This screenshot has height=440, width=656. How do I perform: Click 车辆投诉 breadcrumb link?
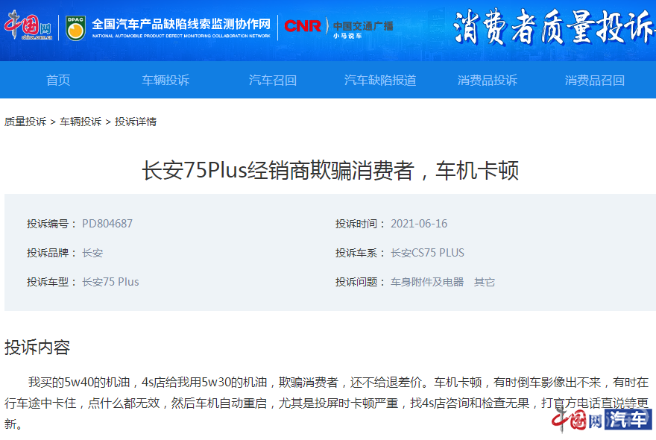pos(81,122)
